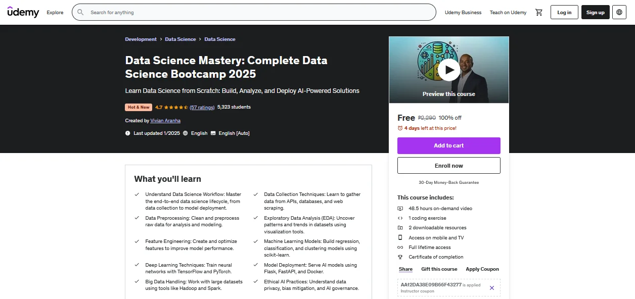Click the 4.7 rating number
This screenshot has width=635, height=299.
pos(159,107)
